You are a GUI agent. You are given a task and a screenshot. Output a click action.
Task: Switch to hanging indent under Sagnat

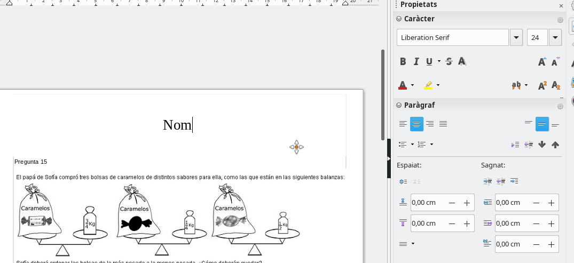point(514,181)
